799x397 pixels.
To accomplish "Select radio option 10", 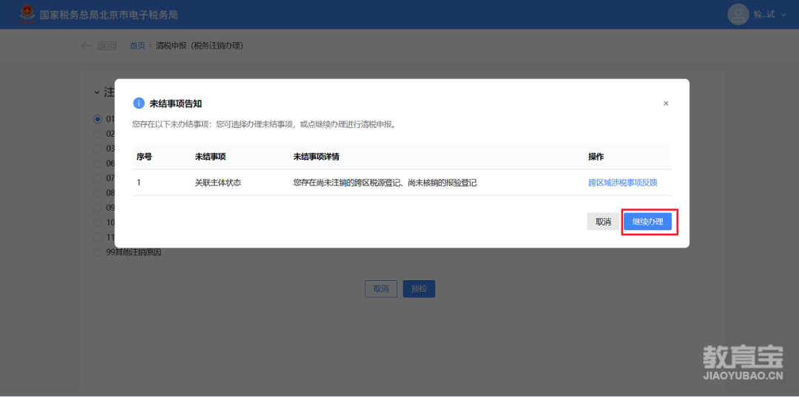I will (98, 223).
